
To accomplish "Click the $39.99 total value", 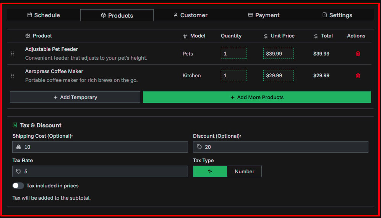I will click(321, 54).
